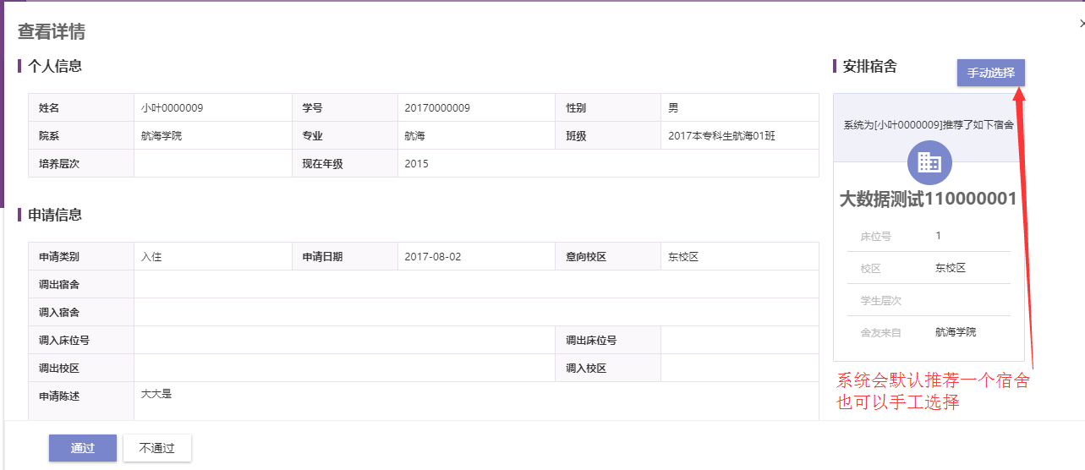The image size is (1085, 470).
Task: Click the 航海学院 department value
Action: coord(162,136)
